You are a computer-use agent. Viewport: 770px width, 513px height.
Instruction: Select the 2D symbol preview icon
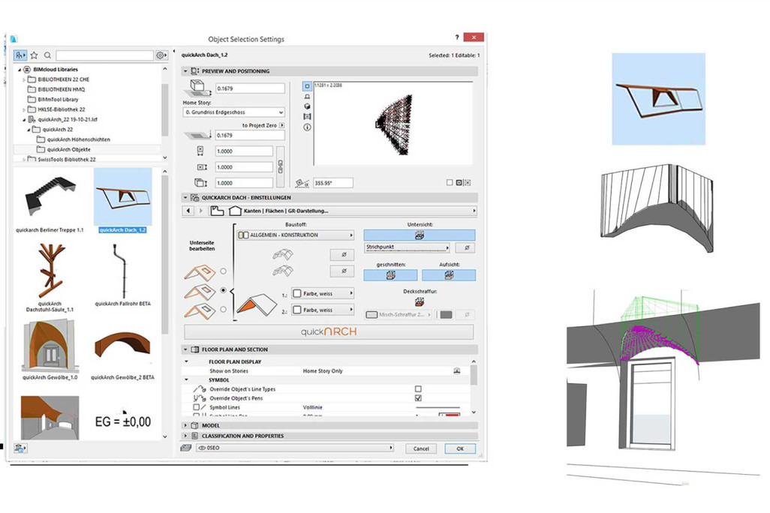coord(306,86)
